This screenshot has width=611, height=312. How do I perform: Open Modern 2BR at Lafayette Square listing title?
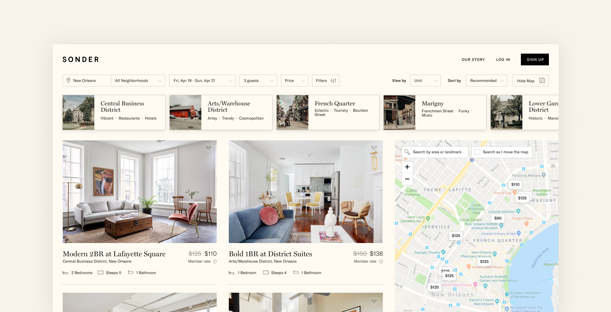coord(114,254)
